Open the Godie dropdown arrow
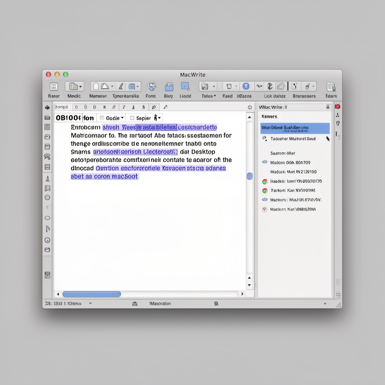385x385 pixels. click(122, 118)
